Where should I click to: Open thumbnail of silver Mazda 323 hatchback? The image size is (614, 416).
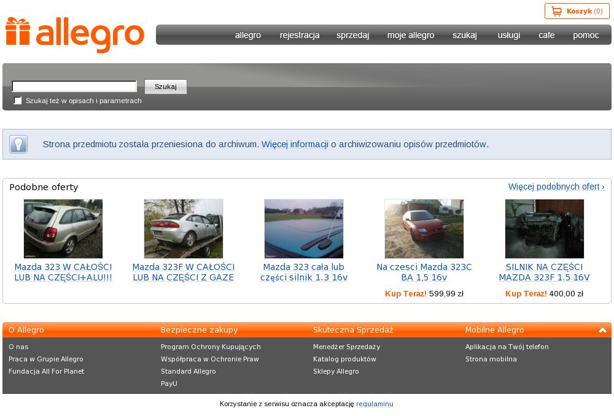pyautogui.click(x=63, y=228)
